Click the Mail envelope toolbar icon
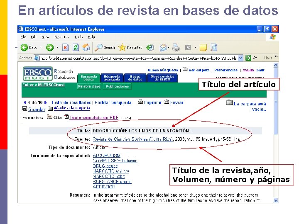 coord(163,47)
